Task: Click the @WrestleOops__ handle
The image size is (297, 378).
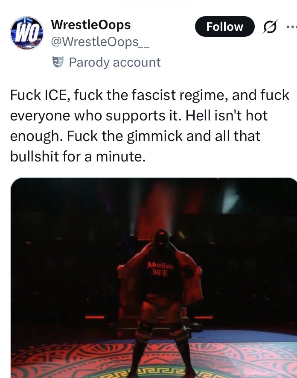Action: (100, 42)
